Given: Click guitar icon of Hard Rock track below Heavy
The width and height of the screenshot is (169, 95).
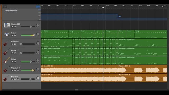Looking at the screenshot, I should (x=7, y=43).
